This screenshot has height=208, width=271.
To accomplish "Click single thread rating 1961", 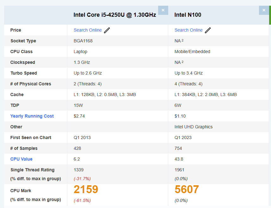I will tap(179, 170).
